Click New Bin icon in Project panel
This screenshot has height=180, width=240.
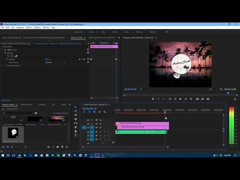tap(57, 147)
